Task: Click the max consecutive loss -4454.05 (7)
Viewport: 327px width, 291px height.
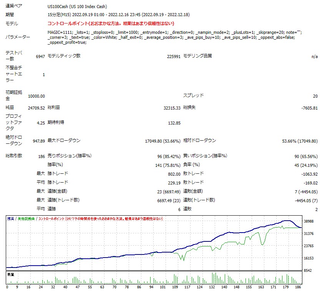Action: pos(306,201)
